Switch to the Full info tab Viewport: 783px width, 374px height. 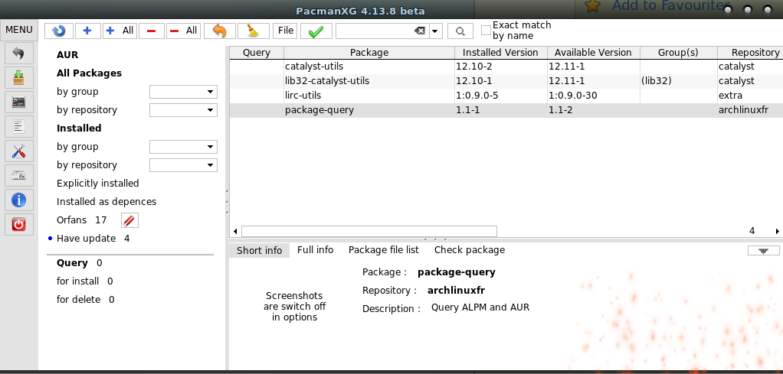point(315,250)
